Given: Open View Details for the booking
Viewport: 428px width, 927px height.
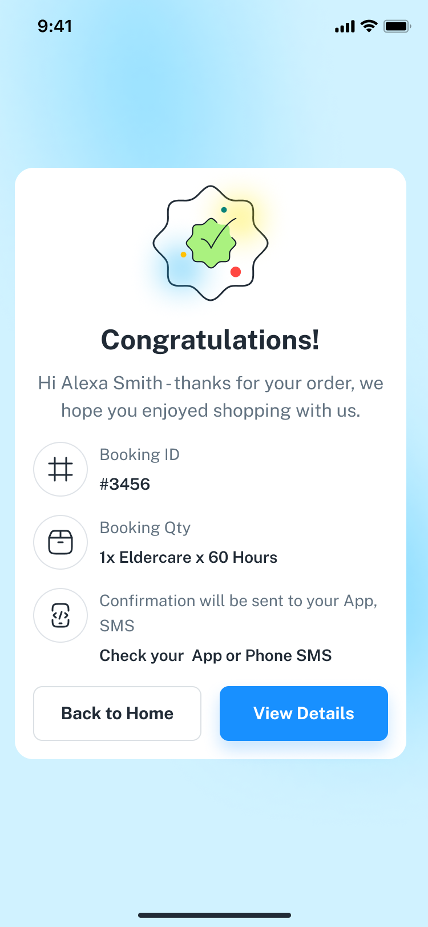Looking at the screenshot, I should point(304,714).
